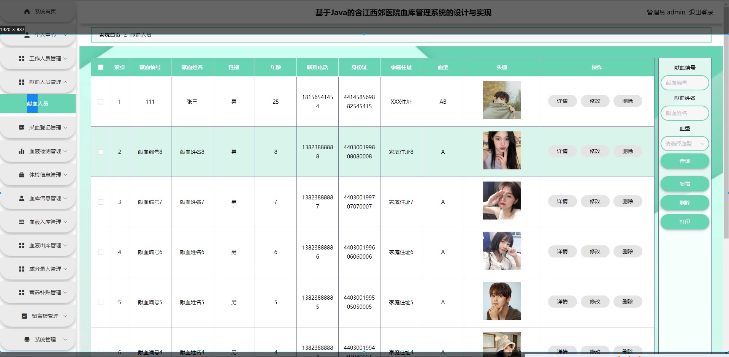
Task: Click 退出登录 to log out
Action: (701, 13)
